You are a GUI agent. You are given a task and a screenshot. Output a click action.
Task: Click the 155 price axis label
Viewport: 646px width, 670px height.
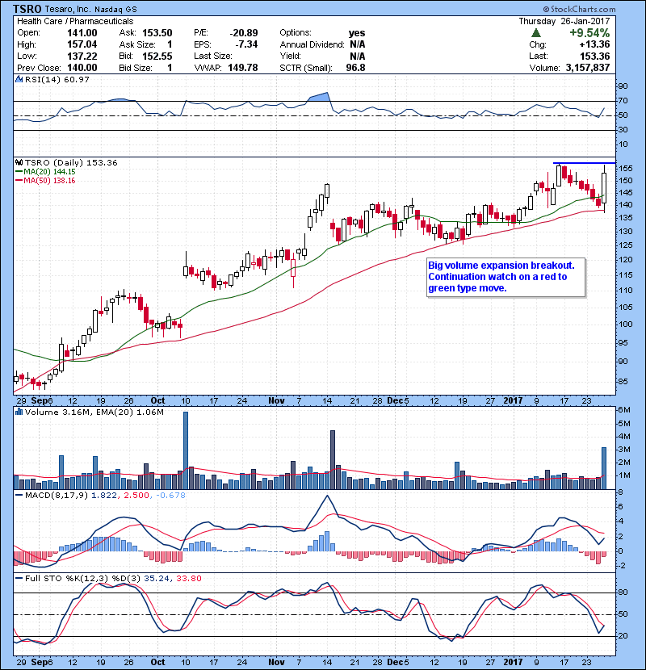point(625,169)
